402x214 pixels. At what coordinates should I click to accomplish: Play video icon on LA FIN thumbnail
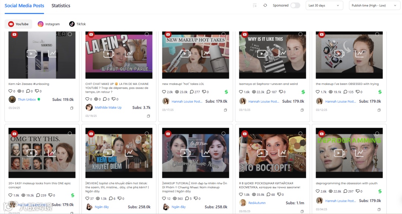point(109,54)
